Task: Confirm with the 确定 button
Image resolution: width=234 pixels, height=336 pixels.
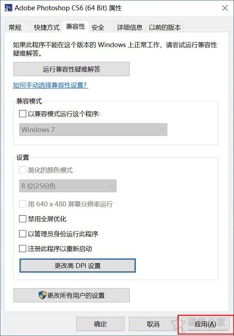Action: [x=100, y=324]
